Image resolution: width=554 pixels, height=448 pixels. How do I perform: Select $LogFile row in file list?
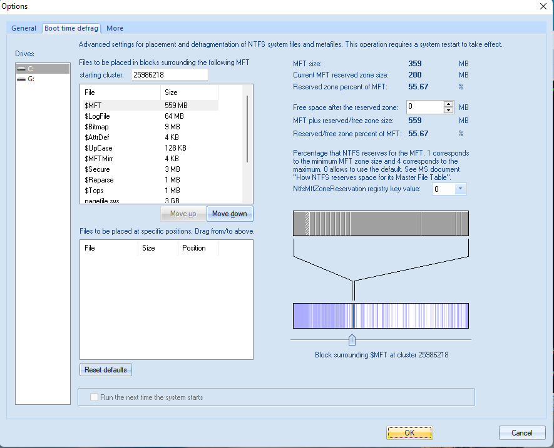97,116
